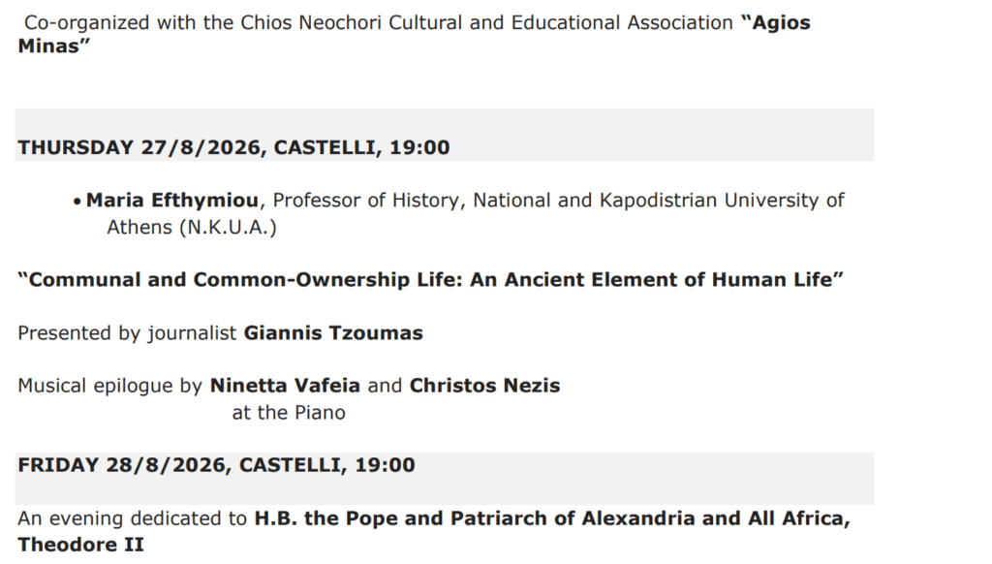Click "An evening dedicated to" text

click(x=132, y=518)
